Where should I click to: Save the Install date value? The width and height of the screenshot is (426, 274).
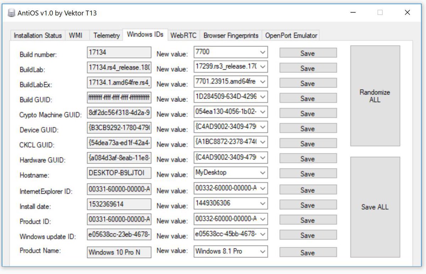[308, 205]
